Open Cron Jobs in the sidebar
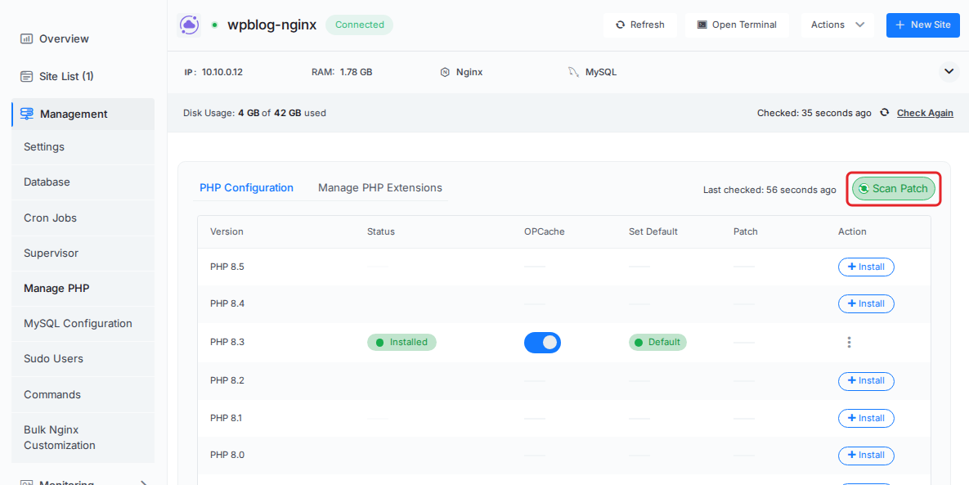This screenshot has height=485, width=969. [83, 218]
